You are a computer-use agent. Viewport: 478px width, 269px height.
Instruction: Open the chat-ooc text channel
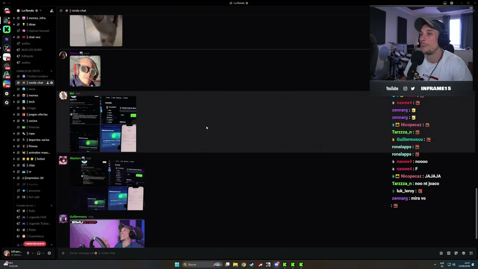click(35, 37)
